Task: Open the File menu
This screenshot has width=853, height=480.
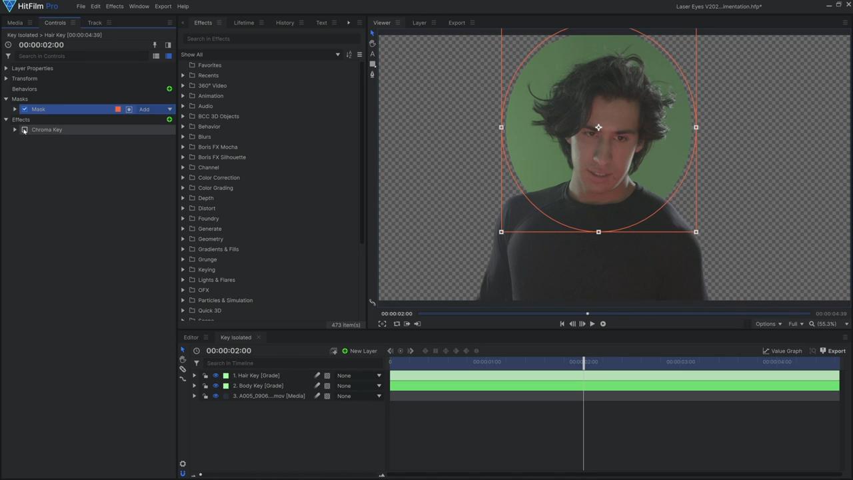Action: point(81,6)
